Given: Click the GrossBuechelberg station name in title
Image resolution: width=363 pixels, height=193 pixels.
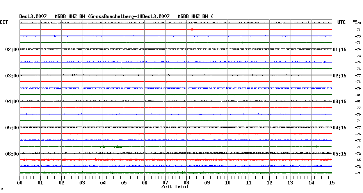Looking at the screenshot, I should pos(112,16).
